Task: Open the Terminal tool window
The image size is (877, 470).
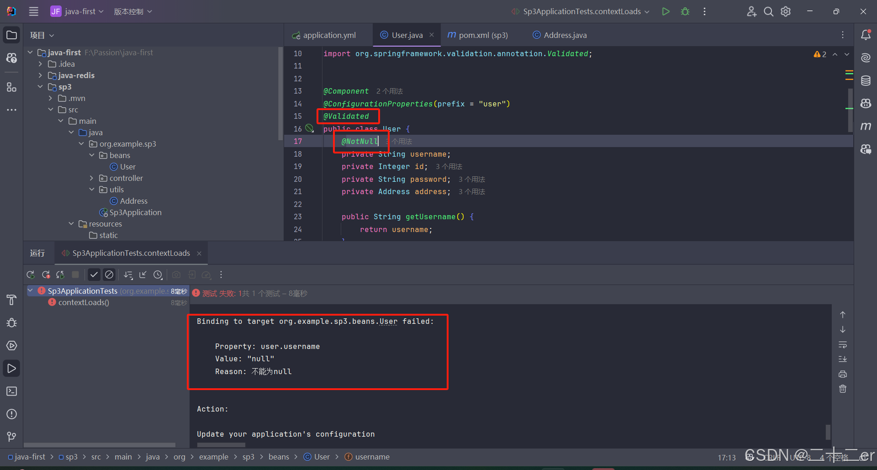Action: pos(12,391)
